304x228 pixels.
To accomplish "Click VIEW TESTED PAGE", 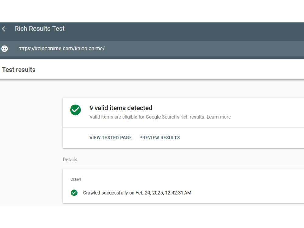I will point(111,138).
